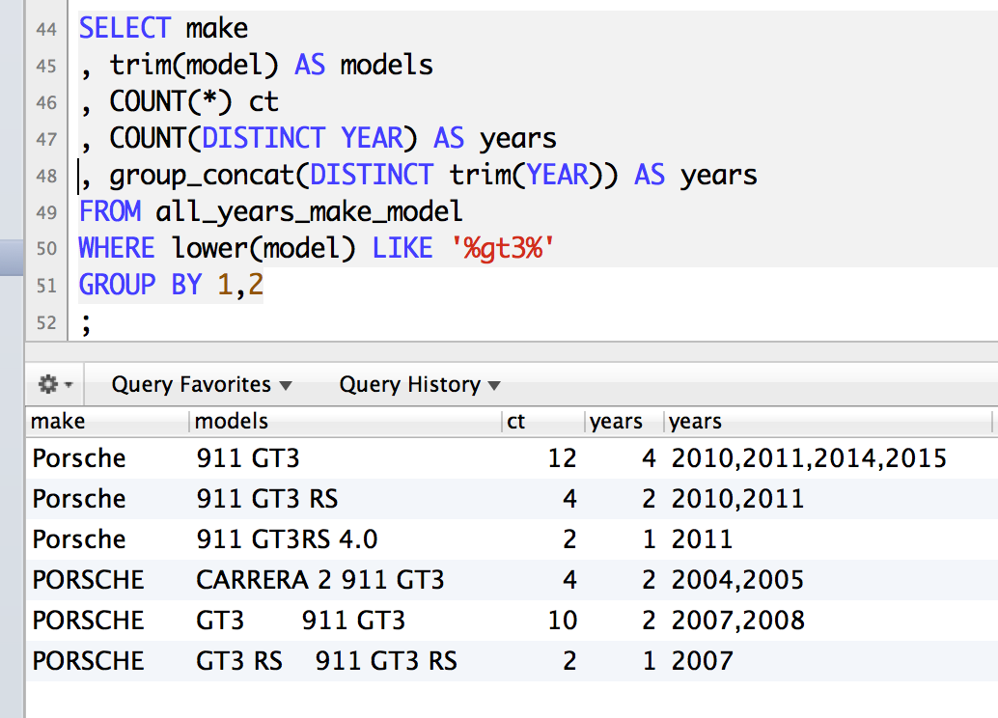
Task: Select the GT3 RS 911 GT3 RS cell
Action: pyautogui.click(x=326, y=661)
